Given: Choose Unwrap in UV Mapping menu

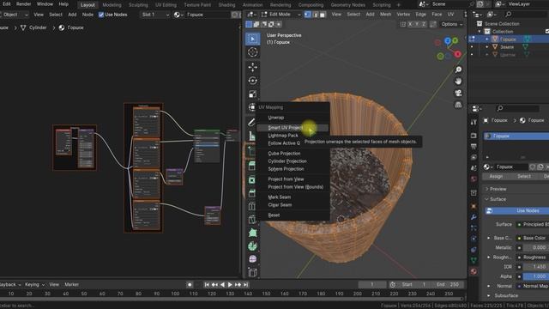Looking at the screenshot, I should point(276,118).
